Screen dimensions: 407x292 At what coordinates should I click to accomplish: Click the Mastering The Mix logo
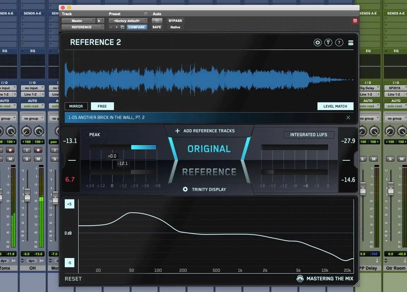point(300,279)
